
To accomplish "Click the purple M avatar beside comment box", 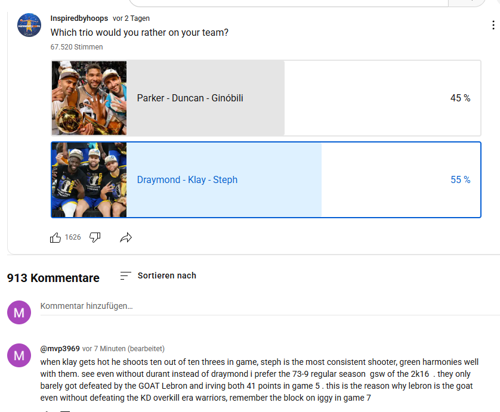I will pos(19,312).
